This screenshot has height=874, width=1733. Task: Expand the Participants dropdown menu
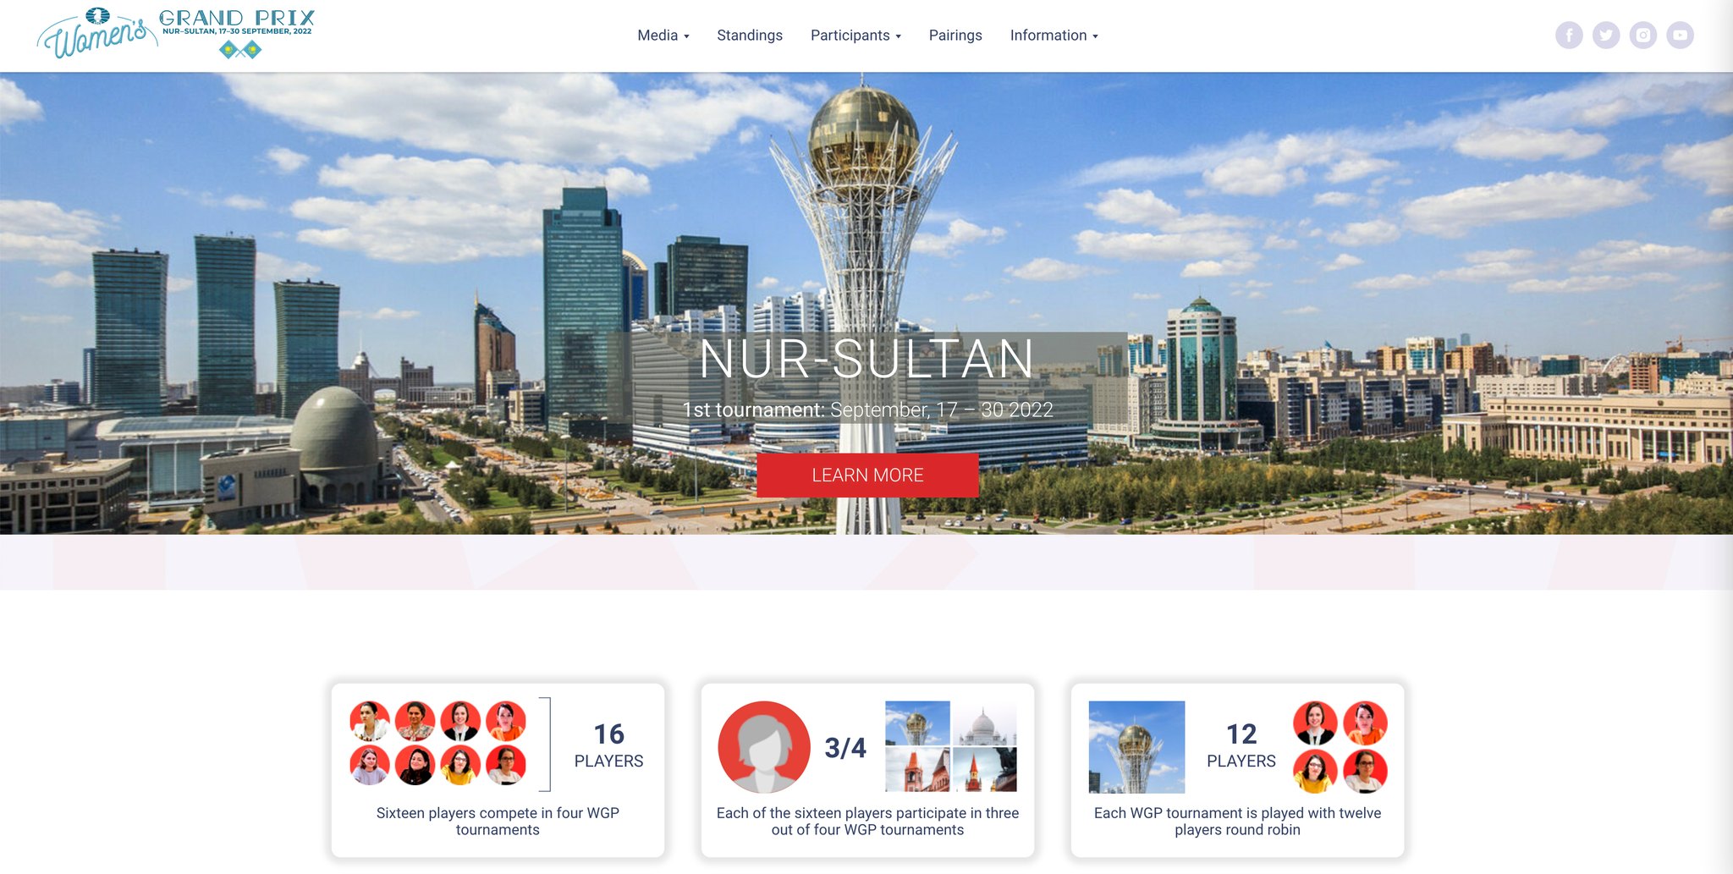coord(855,36)
